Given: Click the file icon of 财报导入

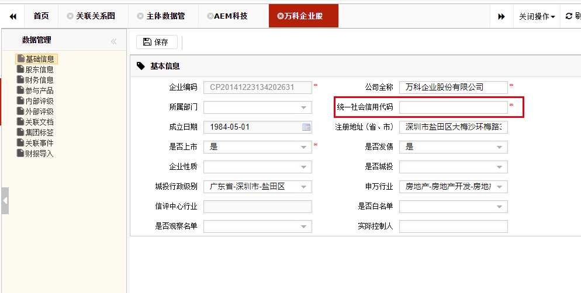Looking at the screenshot, I should pyautogui.click(x=21, y=153).
